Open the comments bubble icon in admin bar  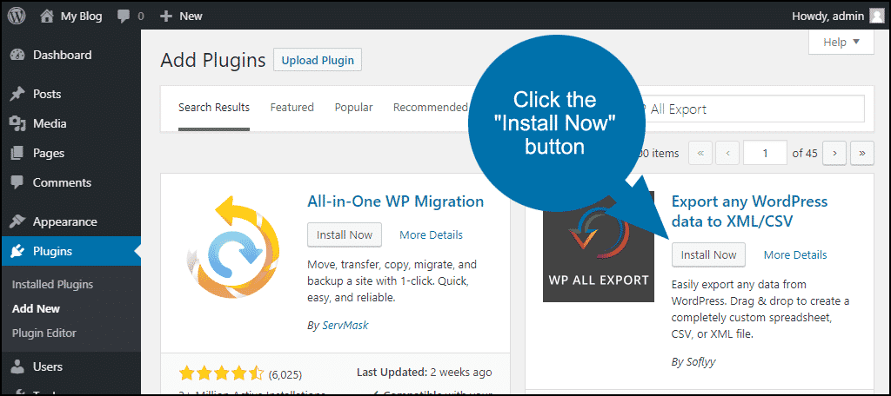coord(124,16)
